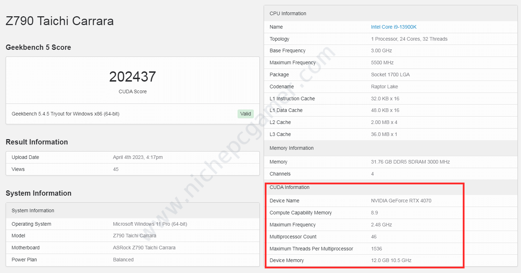Select the 1536 threads per multiprocessor value
This screenshot has width=521, height=273.
pyautogui.click(x=377, y=249)
